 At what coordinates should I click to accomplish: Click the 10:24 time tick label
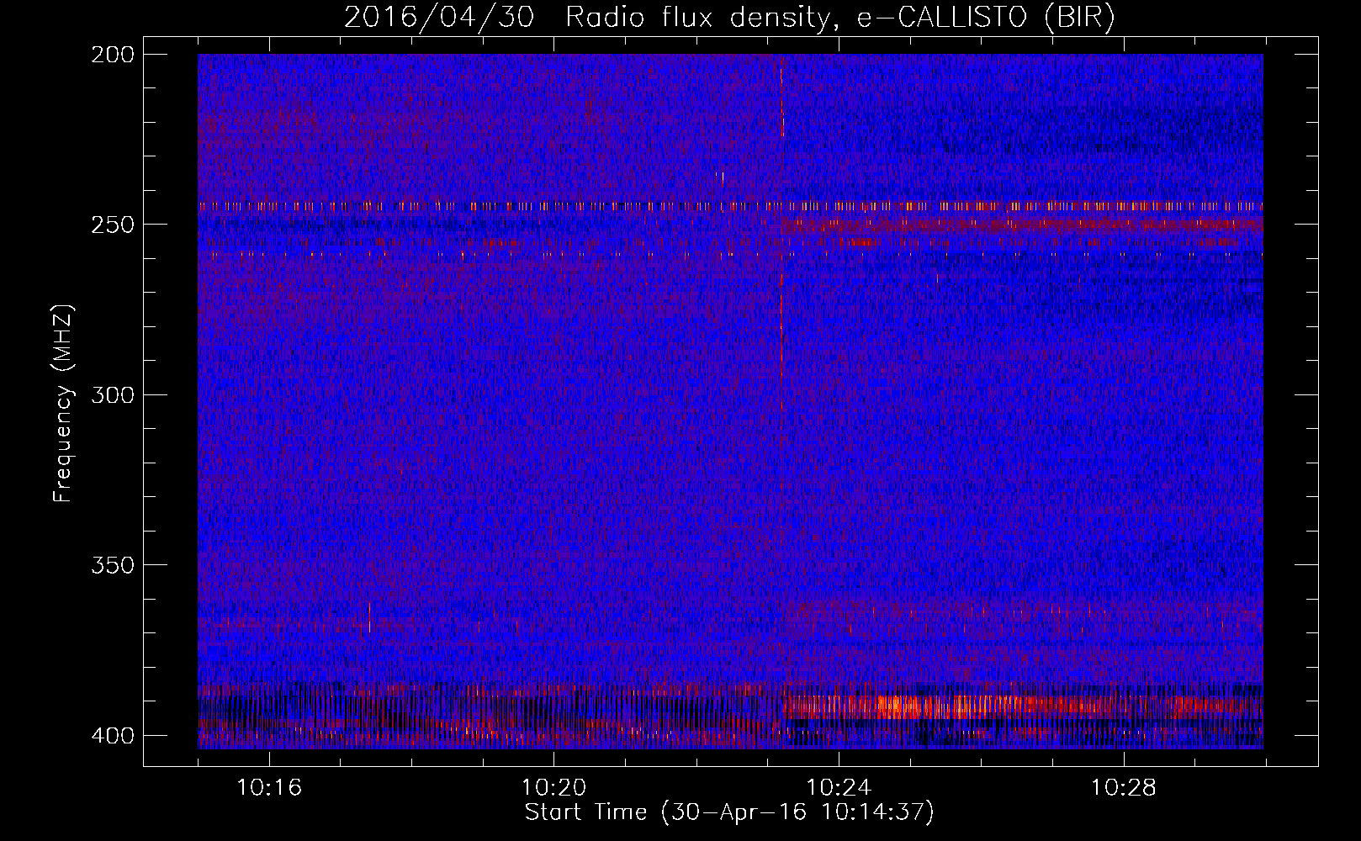tap(839, 788)
